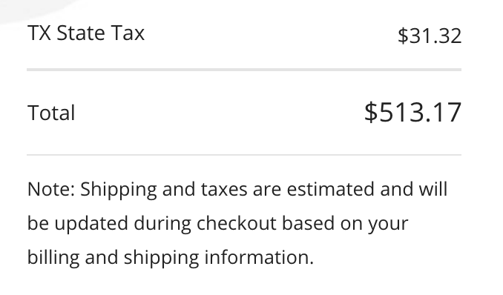Click the dollar sign of the total

tap(371, 112)
